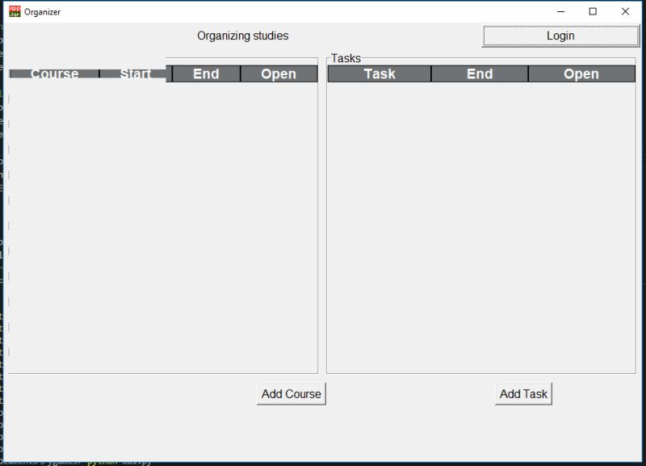Click the Organizer app icon in title bar
Image resolution: width=646 pixels, height=466 pixels.
pyautogui.click(x=13, y=11)
